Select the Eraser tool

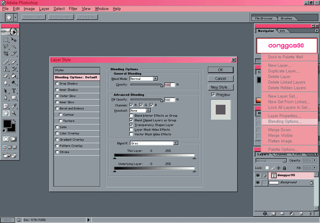tap(5, 76)
